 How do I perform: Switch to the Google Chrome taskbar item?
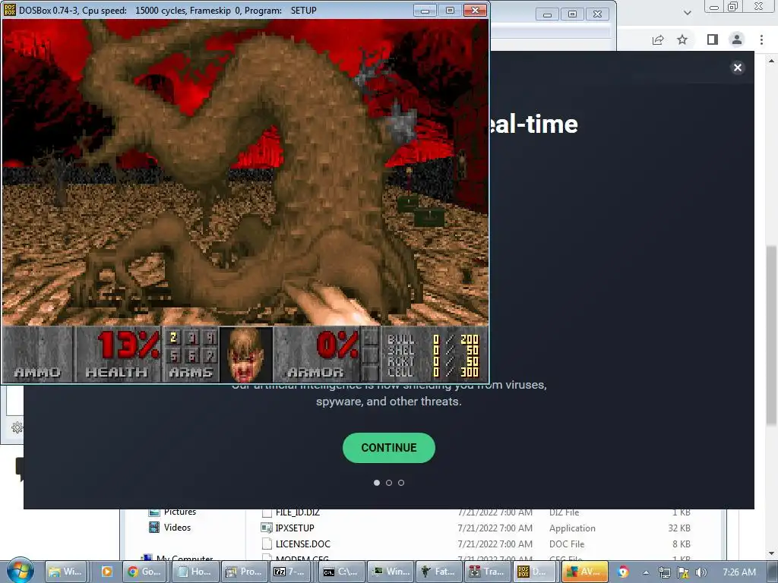coord(144,572)
